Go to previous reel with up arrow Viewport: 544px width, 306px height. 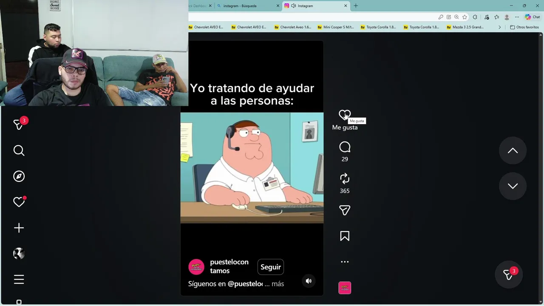point(513,150)
